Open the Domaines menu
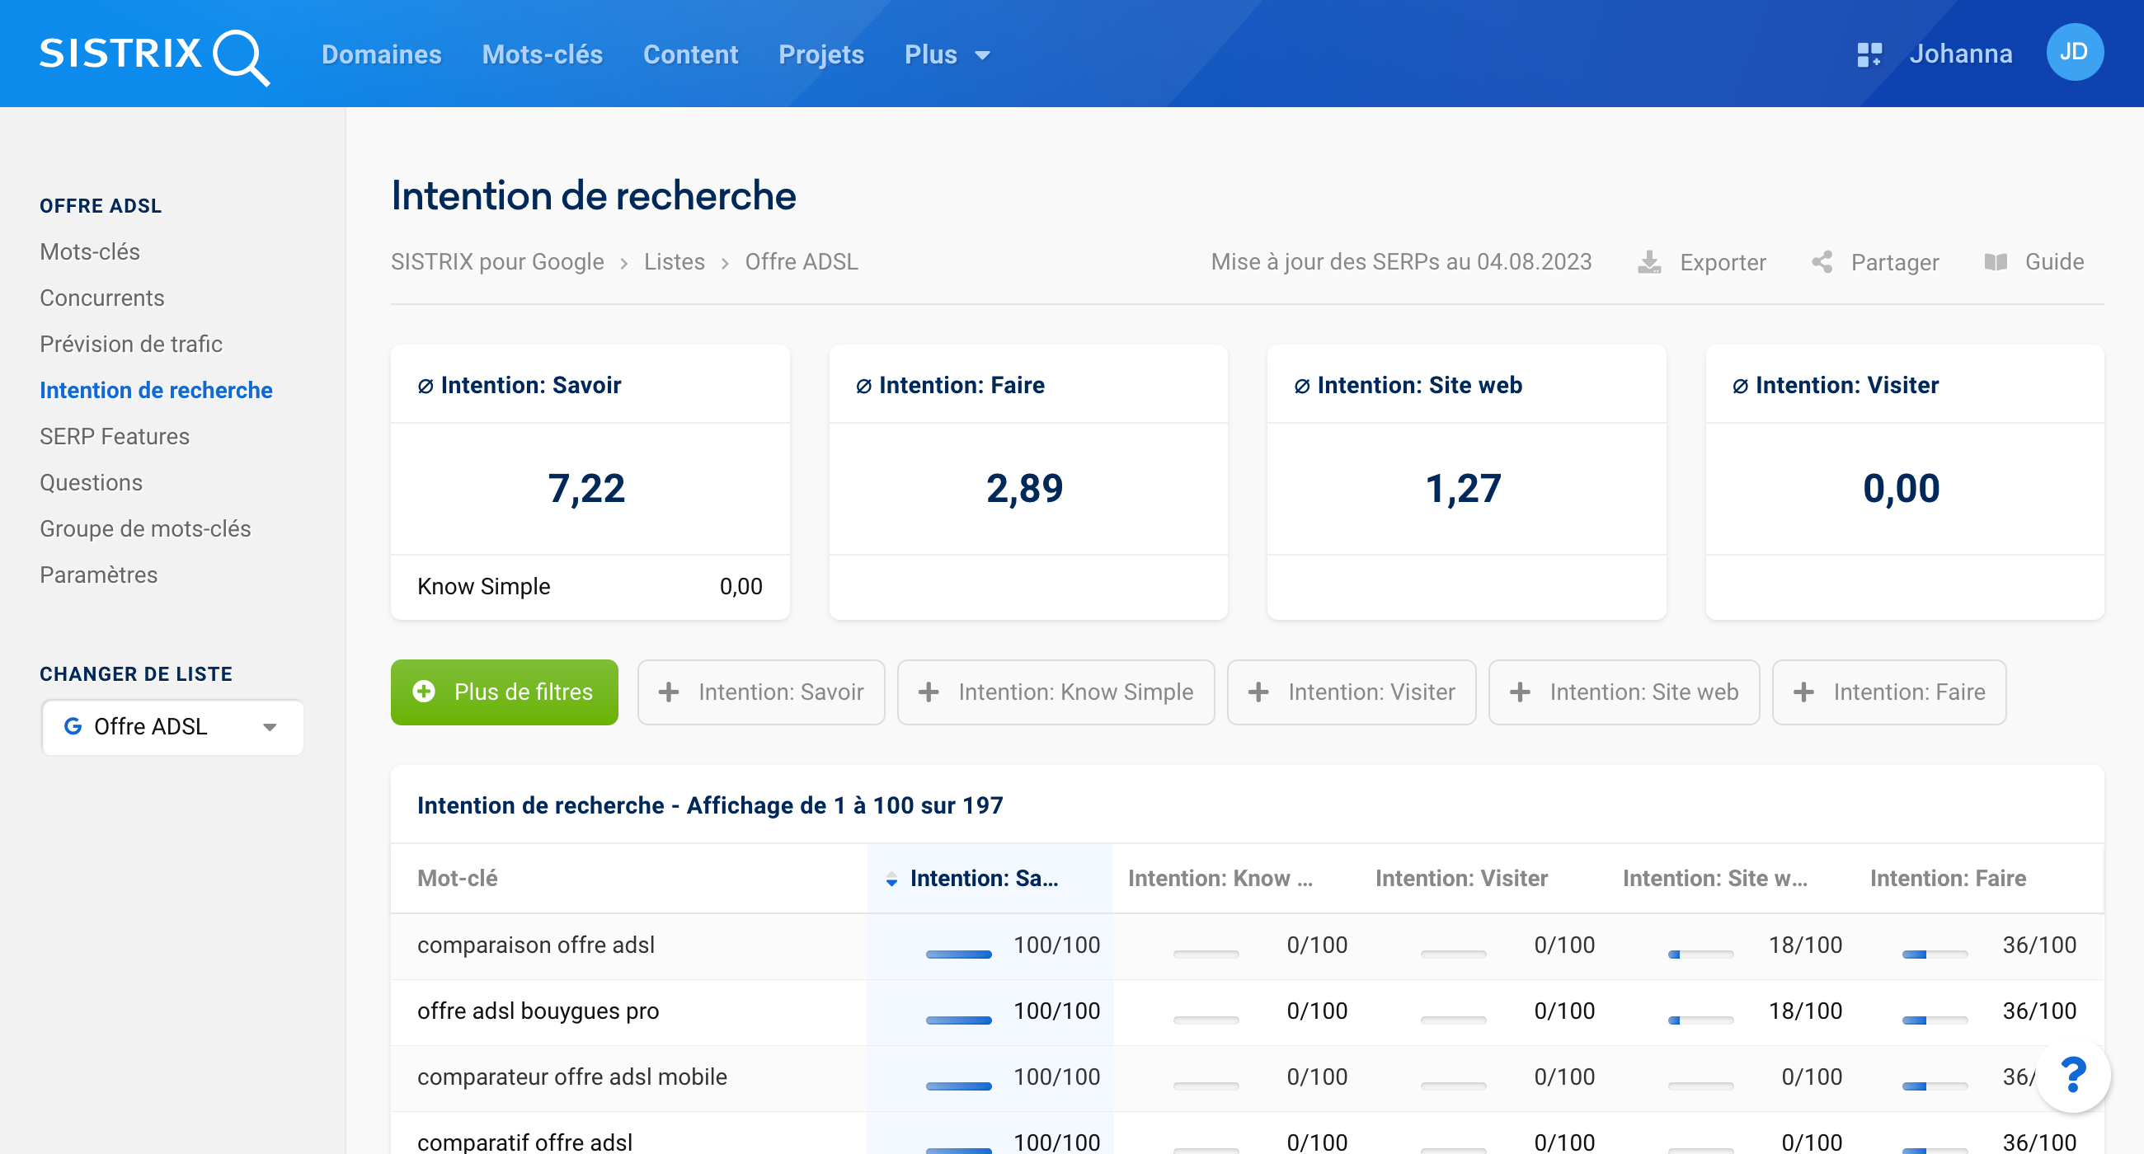Screen dimensions: 2144x1154 click(x=381, y=55)
